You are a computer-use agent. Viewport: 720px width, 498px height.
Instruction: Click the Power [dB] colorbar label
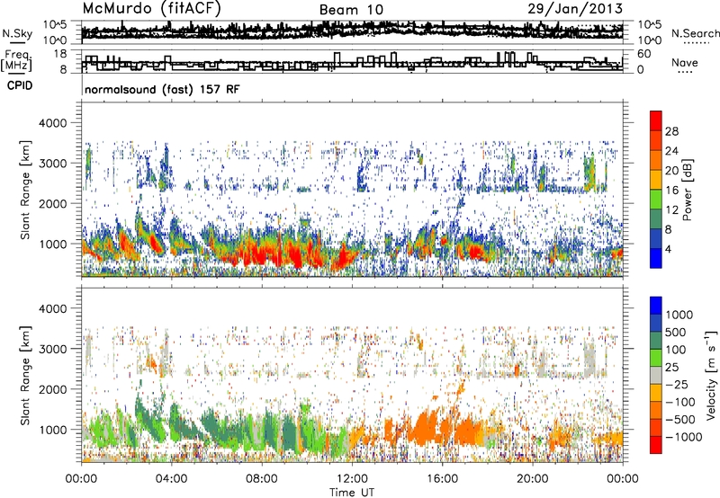point(688,190)
